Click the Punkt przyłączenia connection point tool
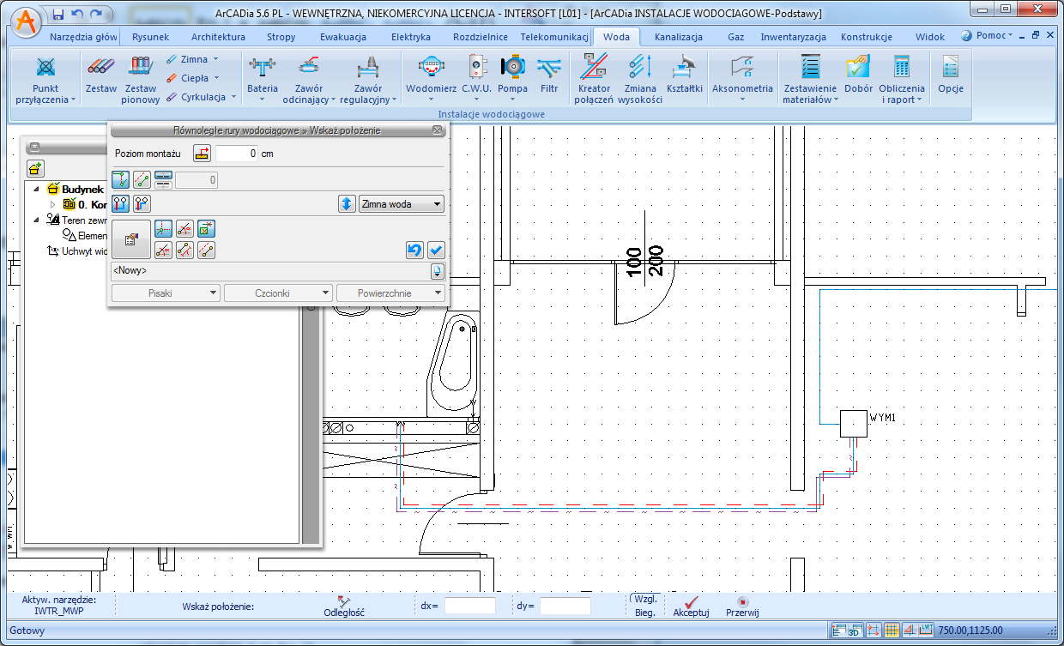 point(45,79)
